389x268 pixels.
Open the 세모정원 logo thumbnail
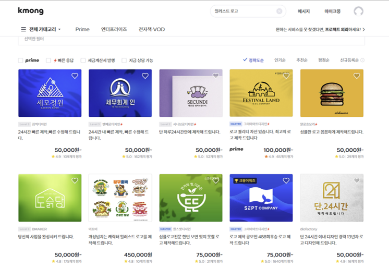(50, 93)
